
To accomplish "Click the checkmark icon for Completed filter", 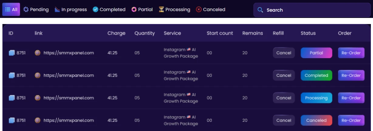I will (95, 9).
